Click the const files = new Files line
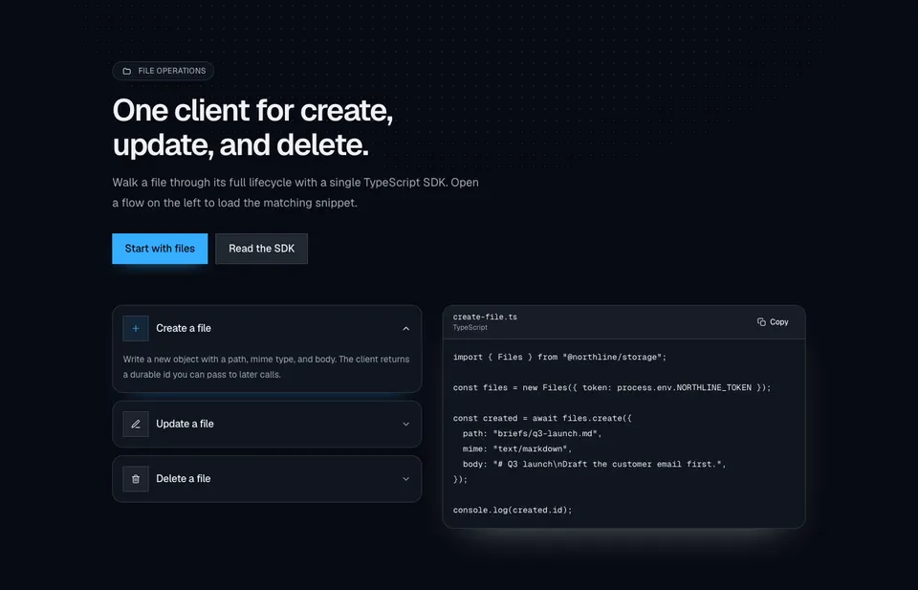Screen dimensions: 918x590 (x=612, y=387)
